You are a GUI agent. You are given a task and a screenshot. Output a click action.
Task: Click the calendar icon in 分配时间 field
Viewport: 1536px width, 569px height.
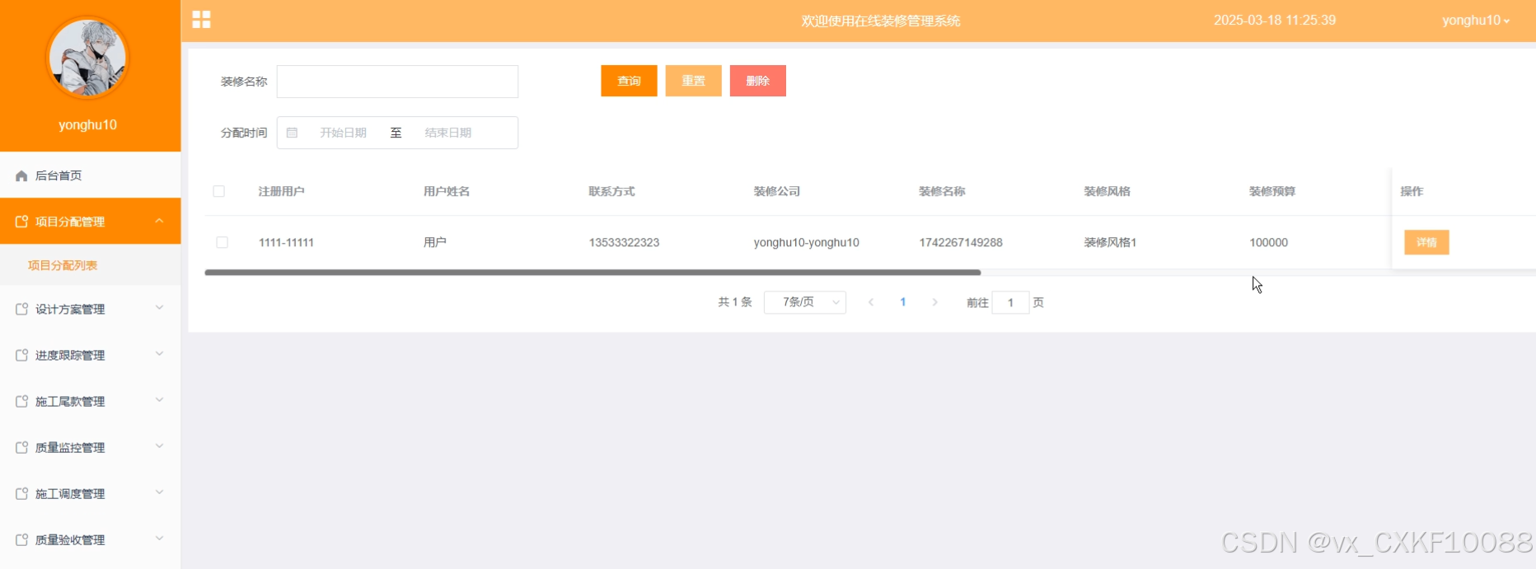point(292,133)
